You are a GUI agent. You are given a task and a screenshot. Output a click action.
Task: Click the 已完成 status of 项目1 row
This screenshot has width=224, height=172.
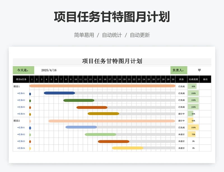(x=181, y=86)
